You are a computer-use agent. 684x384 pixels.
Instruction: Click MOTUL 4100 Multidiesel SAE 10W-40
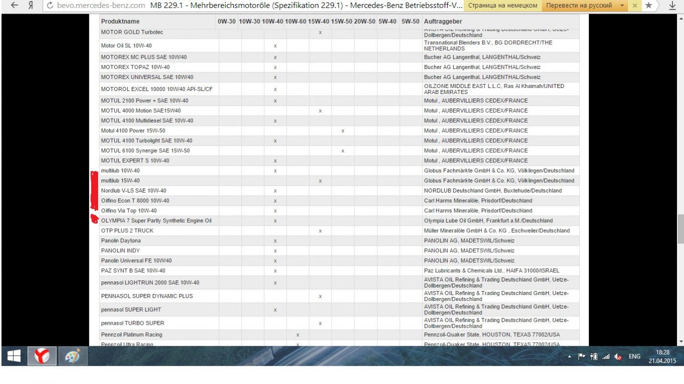click(x=147, y=121)
